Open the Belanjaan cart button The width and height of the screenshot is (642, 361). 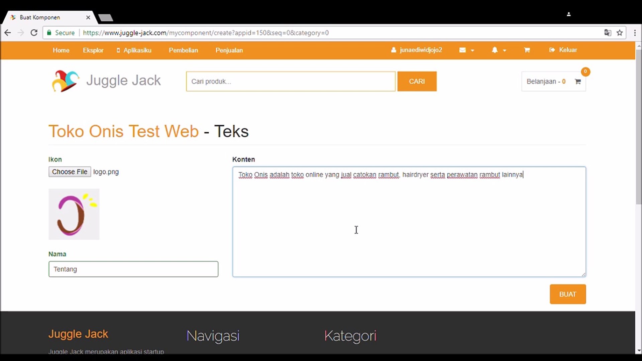(553, 81)
